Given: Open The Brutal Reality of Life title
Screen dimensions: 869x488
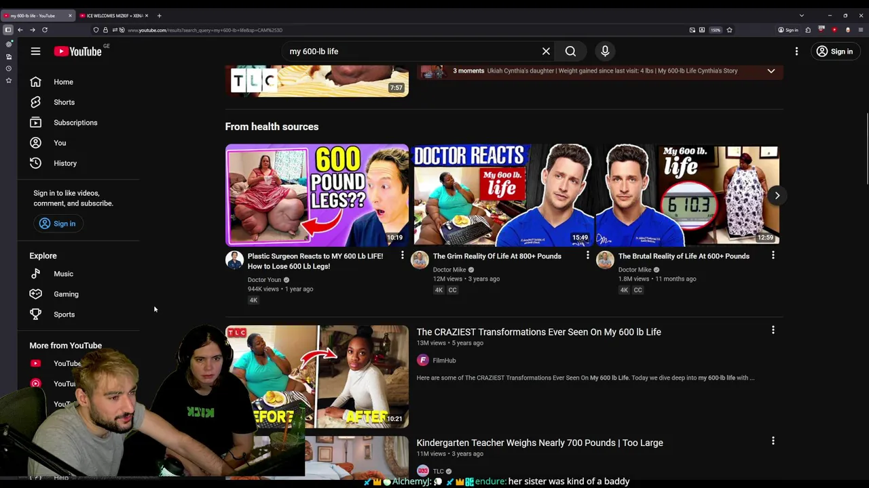Looking at the screenshot, I should click(684, 256).
